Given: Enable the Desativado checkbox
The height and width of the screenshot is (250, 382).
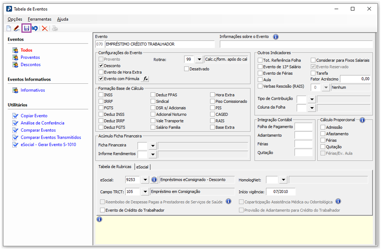Looking at the screenshot, I should (x=187, y=69).
